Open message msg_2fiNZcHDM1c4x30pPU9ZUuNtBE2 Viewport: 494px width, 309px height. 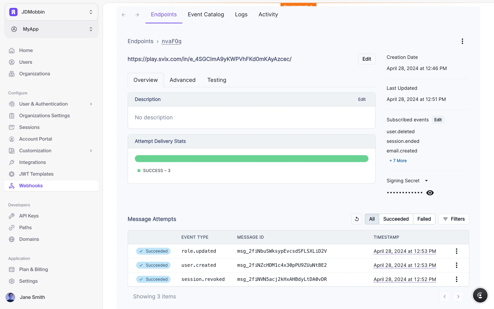282,265
